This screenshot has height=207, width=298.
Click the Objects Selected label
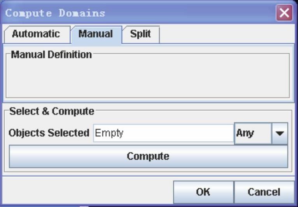pos(49,133)
